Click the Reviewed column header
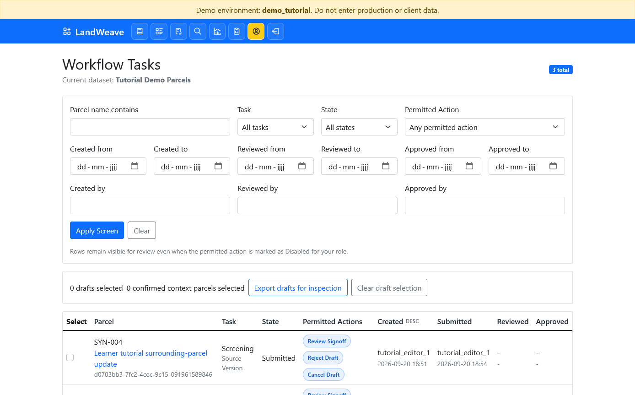 click(513, 321)
